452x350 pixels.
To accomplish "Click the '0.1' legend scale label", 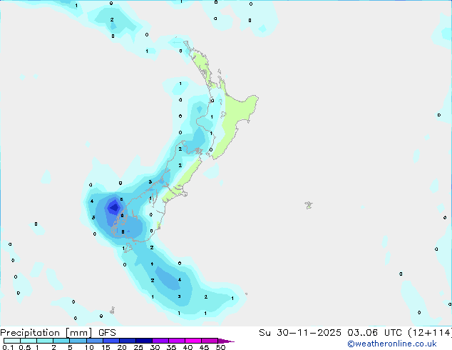I will [8, 347].
